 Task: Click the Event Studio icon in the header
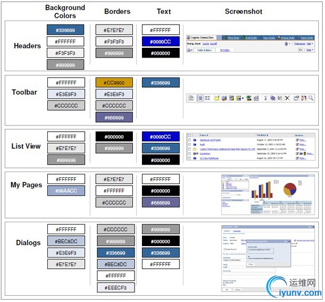click(x=243, y=38)
